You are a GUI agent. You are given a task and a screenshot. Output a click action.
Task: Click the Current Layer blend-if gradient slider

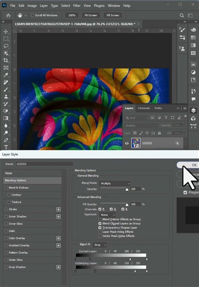pos(111,256)
